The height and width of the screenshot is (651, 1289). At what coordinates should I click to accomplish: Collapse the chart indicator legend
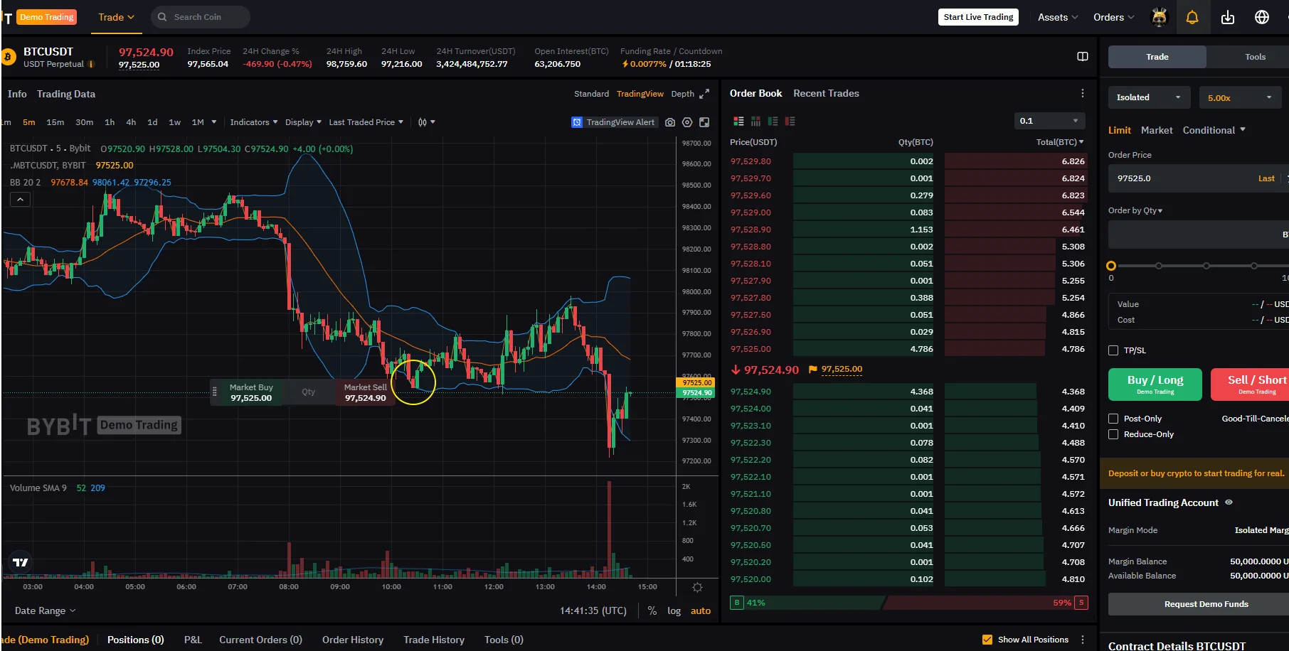[x=20, y=200]
